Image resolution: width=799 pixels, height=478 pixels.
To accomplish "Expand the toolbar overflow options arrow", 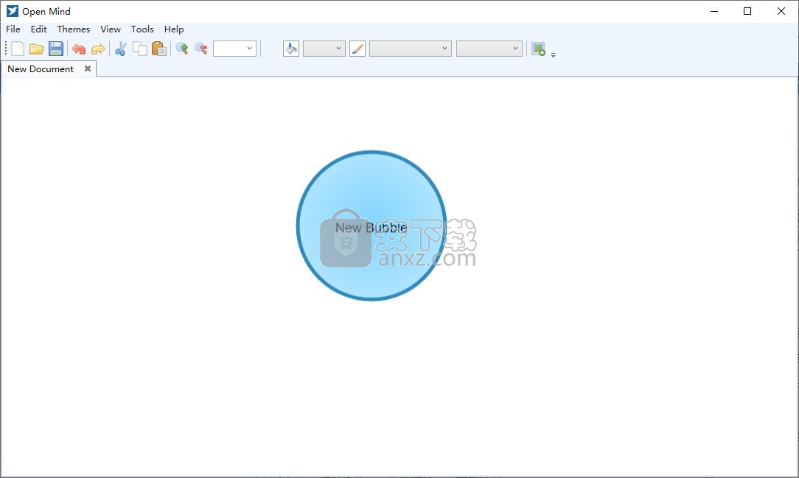I will [553, 55].
